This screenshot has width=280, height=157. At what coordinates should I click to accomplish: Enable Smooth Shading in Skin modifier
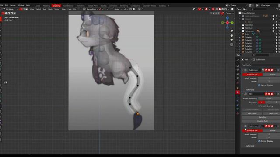[259, 106]
